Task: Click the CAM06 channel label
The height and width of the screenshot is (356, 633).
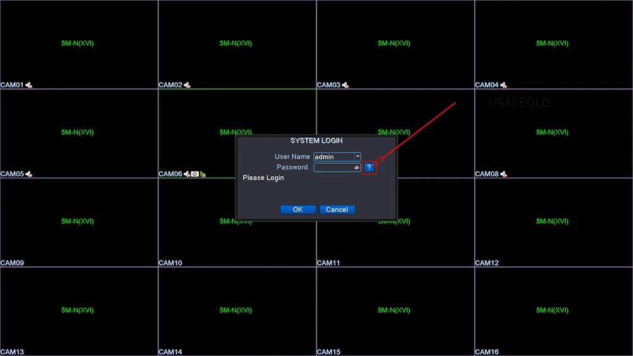Action: click(170, 174)
